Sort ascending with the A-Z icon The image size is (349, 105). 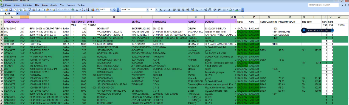(83, 10)
